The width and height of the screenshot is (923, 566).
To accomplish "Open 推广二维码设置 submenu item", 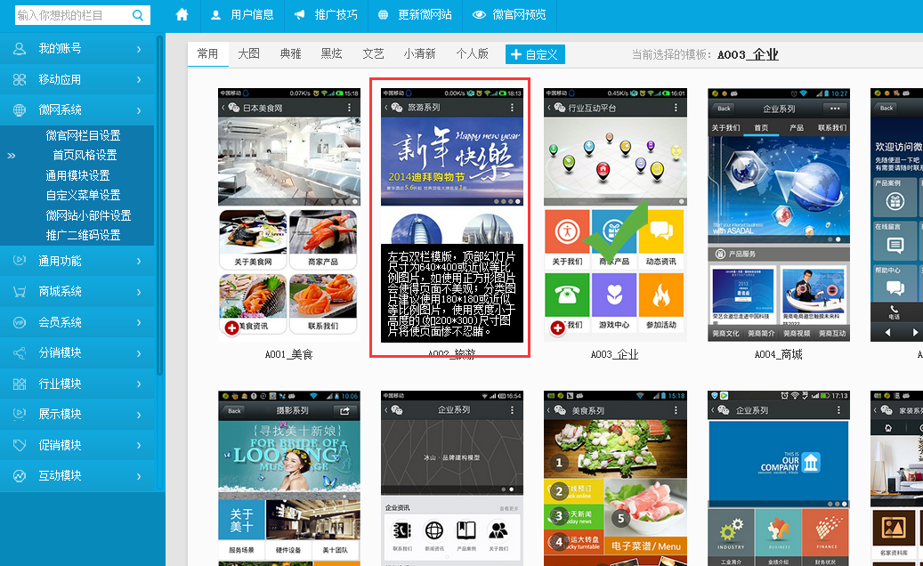I will (x=83, y=235).
